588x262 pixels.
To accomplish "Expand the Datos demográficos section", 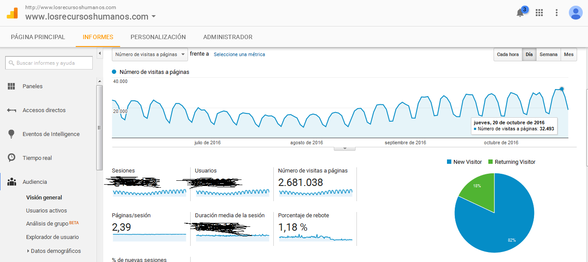I will pyautogui.click(x=28, y=251).
